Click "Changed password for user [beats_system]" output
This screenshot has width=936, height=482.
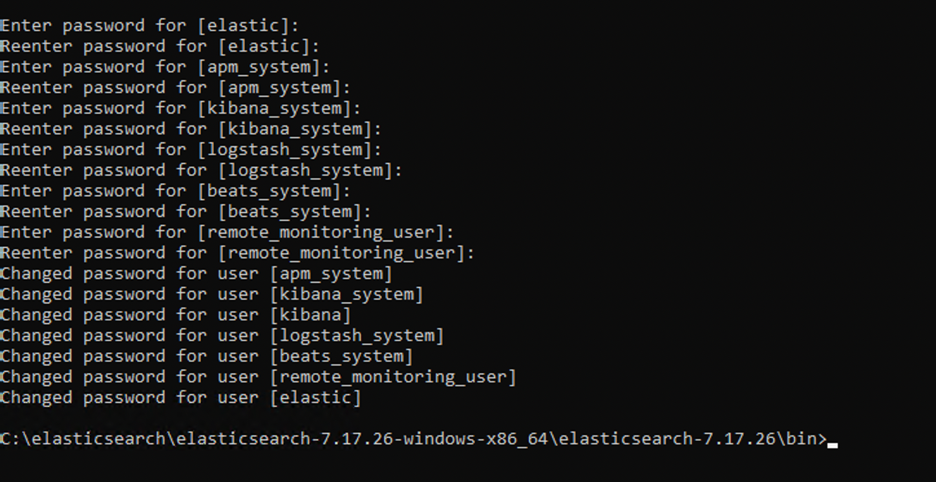pos(207,357)
